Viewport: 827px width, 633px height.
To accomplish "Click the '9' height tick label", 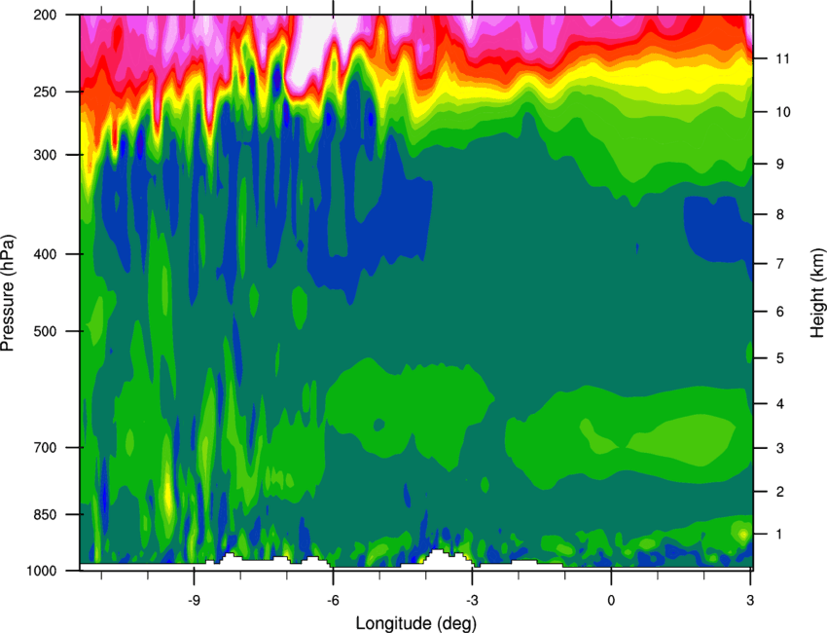I will tap(780, 165).
